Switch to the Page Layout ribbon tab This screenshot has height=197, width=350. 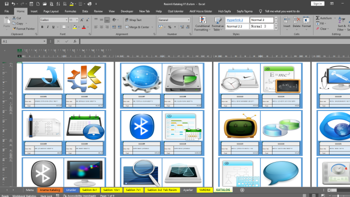pyautogui.click(x=51, y=11)
